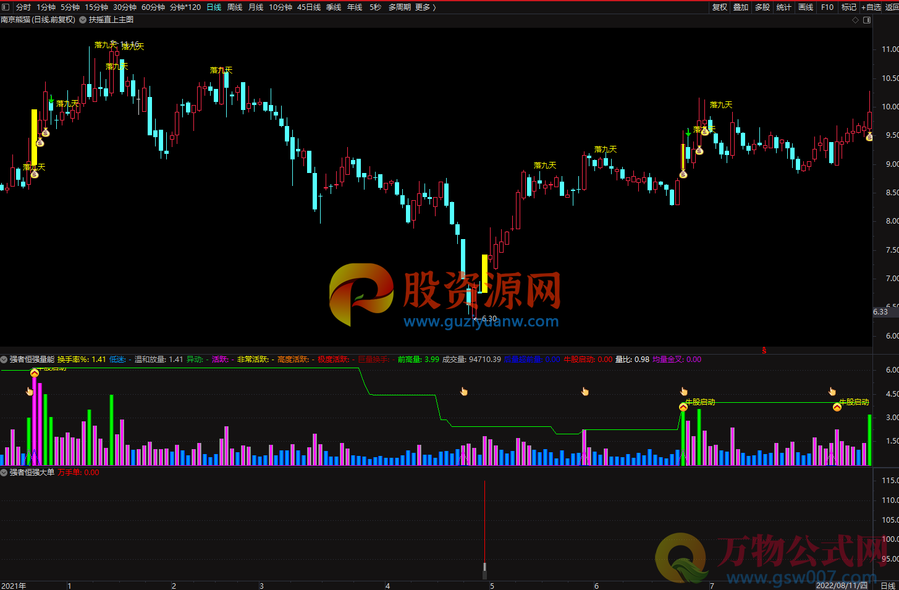Click the 标记 mark button
899x590 pixels.
coord(849,7)
